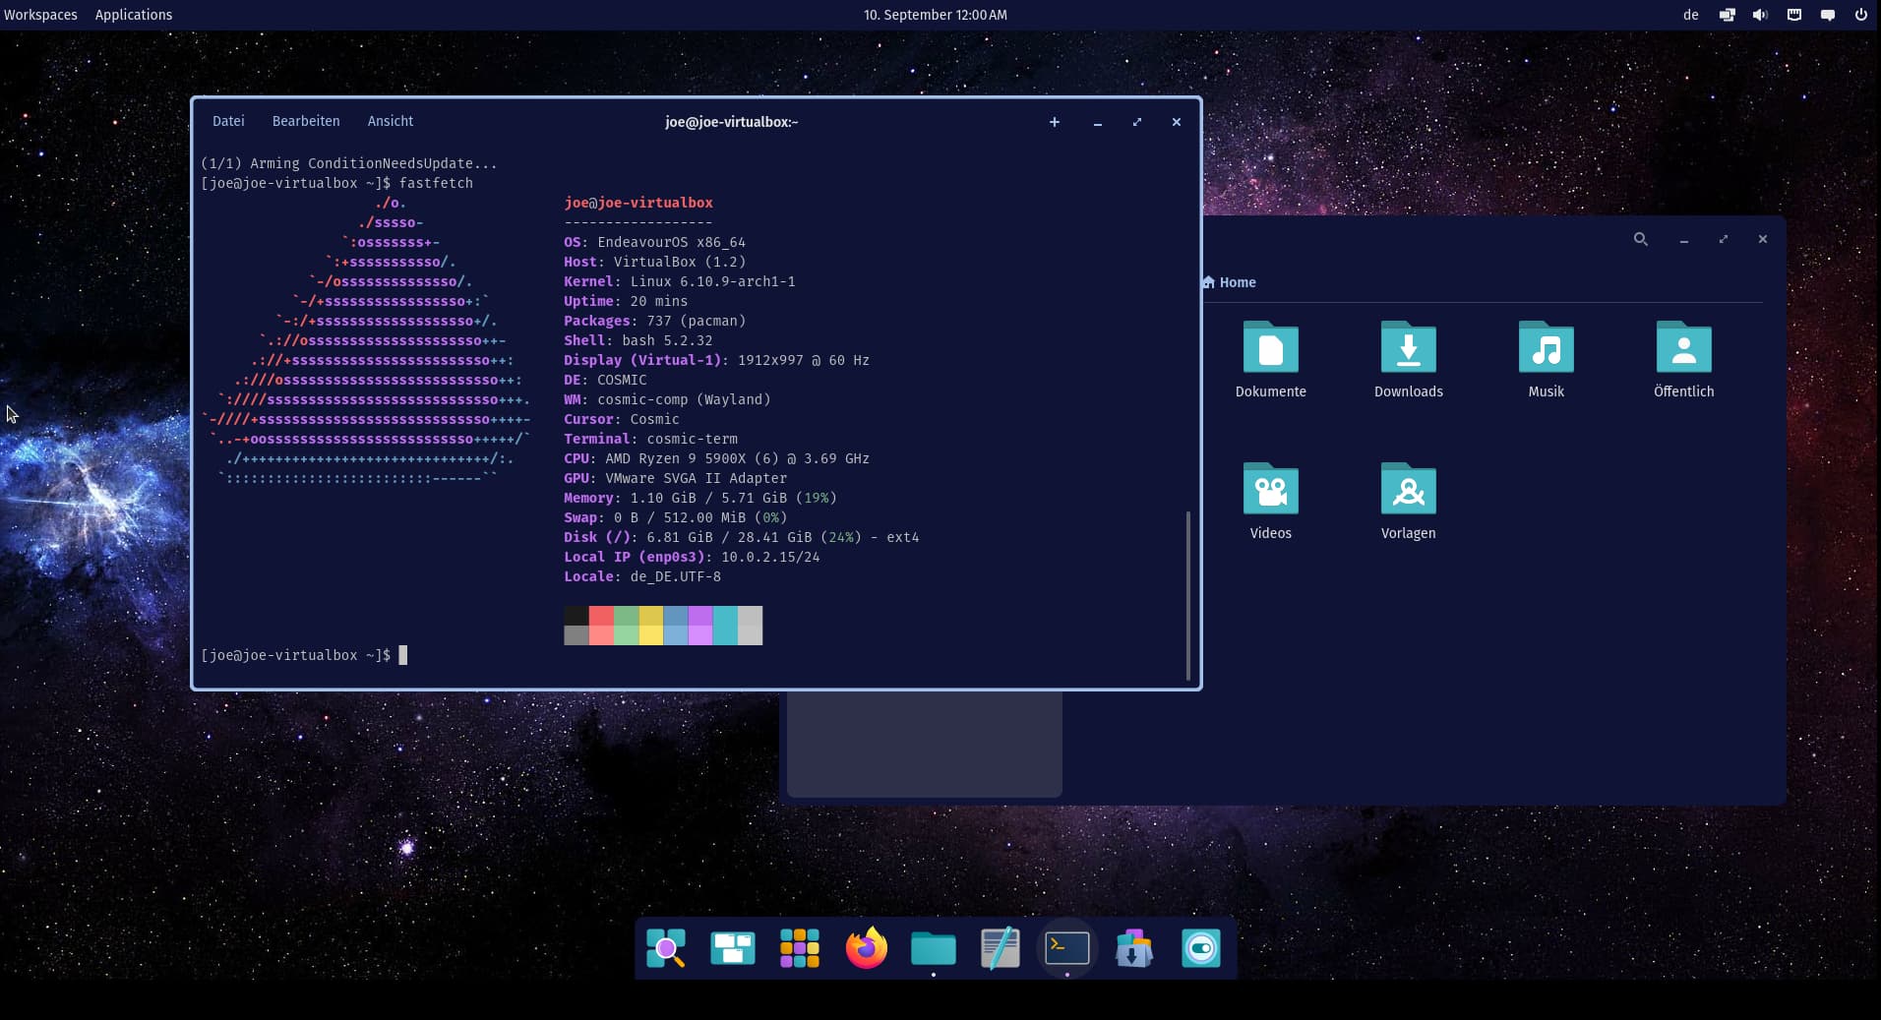Open the power menu icon in the top panel
This screenshot has width=1881, height=1020.
(1861, 15)
